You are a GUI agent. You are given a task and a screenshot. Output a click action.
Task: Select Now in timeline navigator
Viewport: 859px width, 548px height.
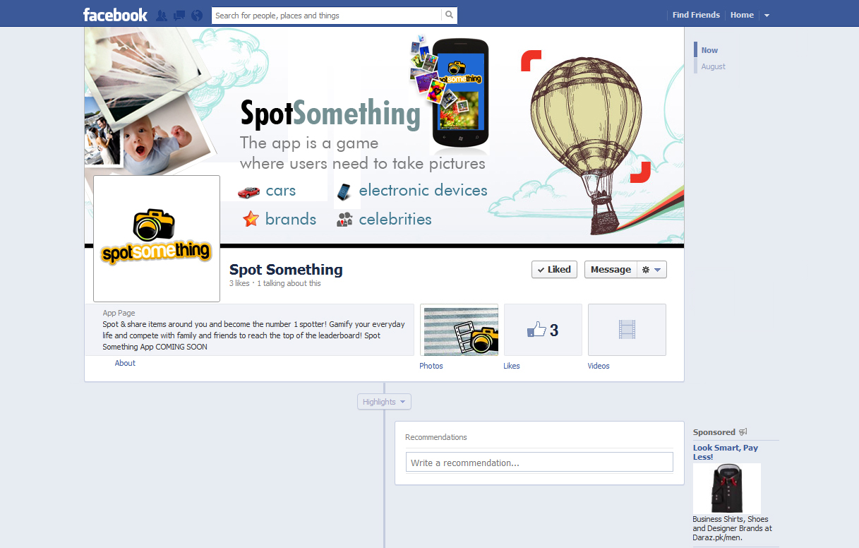tap(709, 50)
